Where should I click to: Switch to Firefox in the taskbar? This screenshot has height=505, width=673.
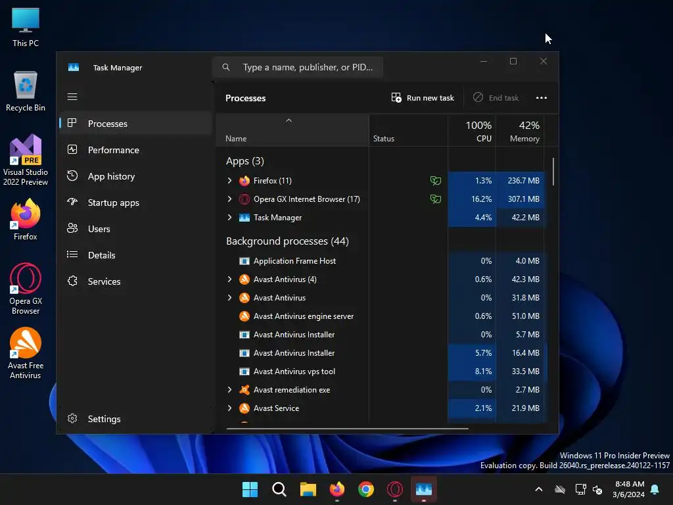[337, 489]
